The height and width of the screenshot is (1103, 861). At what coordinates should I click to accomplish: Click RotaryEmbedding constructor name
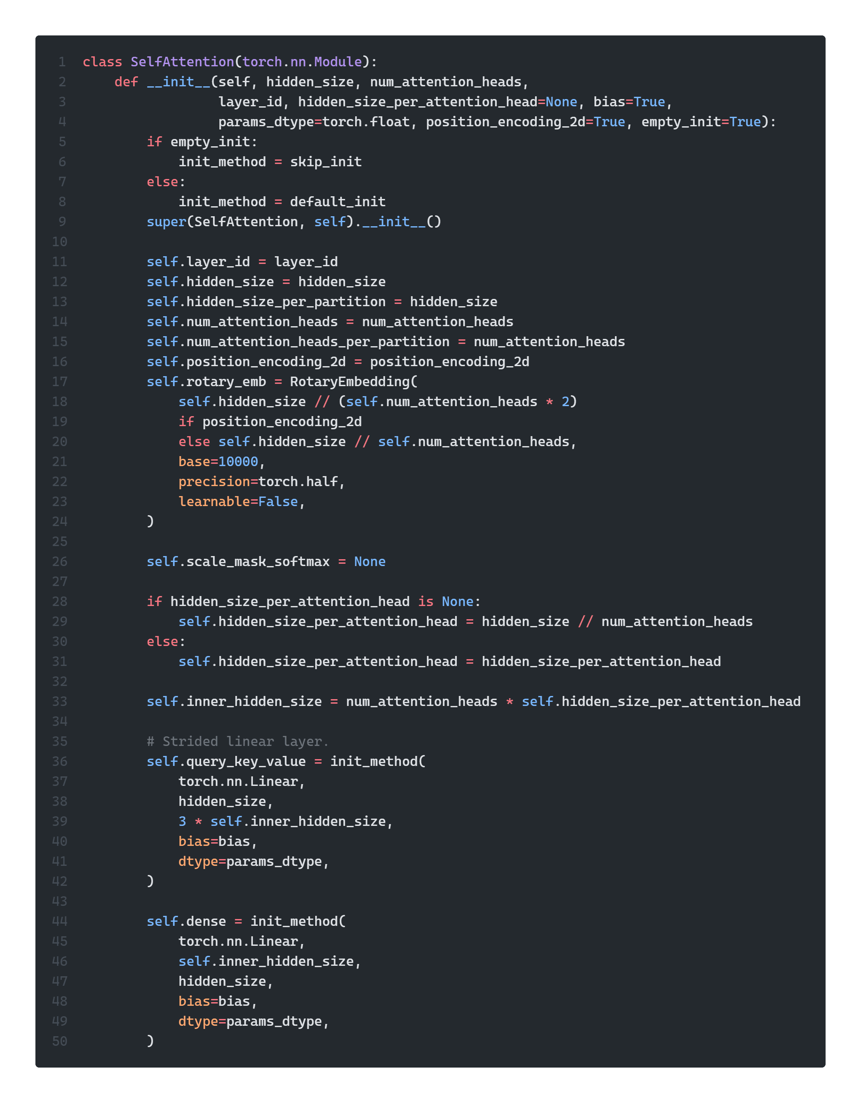[350, 381]
